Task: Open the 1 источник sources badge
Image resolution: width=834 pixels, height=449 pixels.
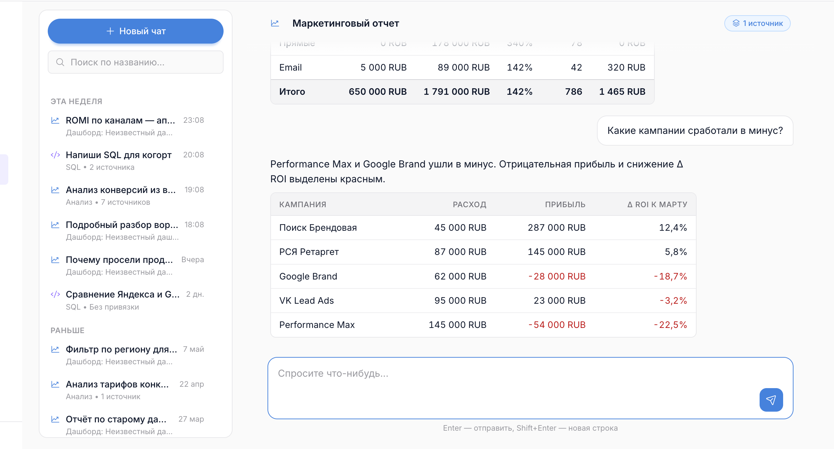Action: point(757,23)
